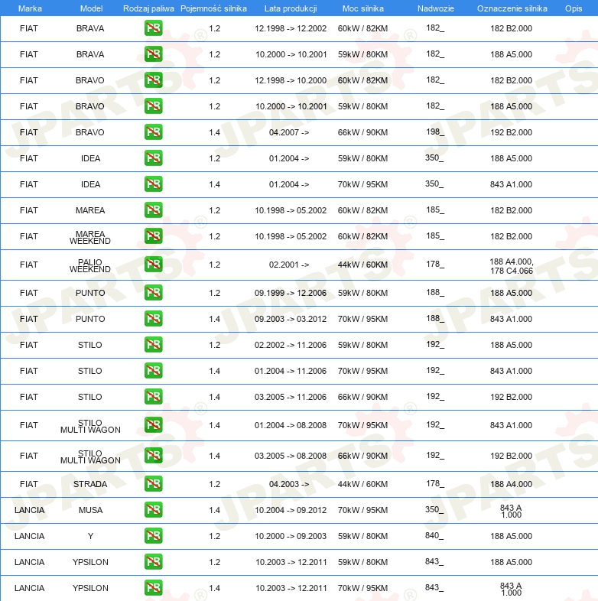The height and width of the screenshot is (601, 598).
Task: Click production date 04.2003 ->
Action: coord(289,484)
